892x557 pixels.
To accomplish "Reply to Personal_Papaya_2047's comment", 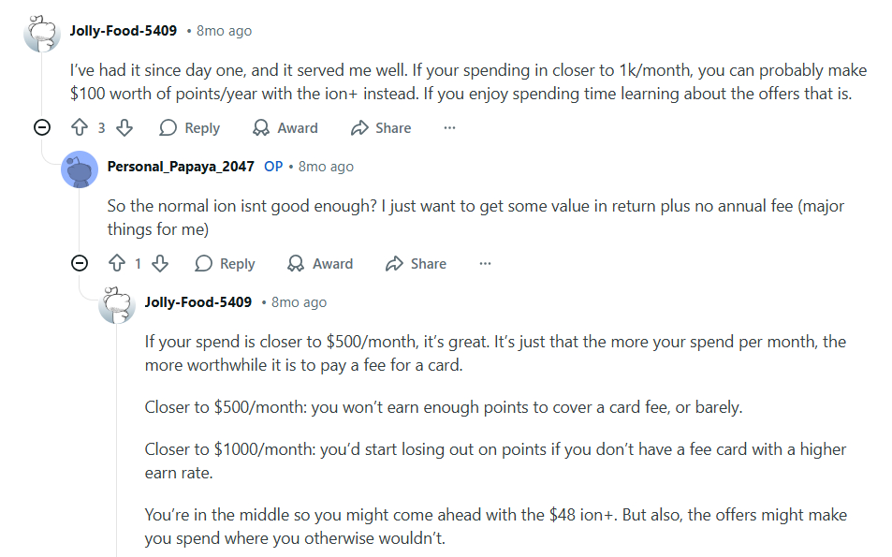I will point(225,263).
